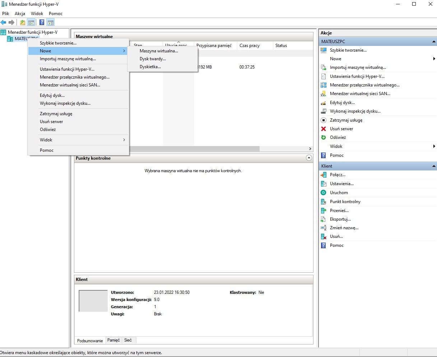Image resolution: width=437 pixels, height=357 pixels.
Task: Switch to the Pamięć tab
Action: 113,340
